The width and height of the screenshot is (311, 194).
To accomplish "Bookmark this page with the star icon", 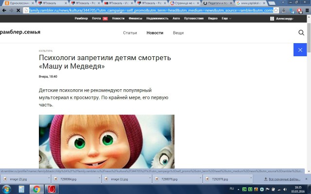I will pos(276,11).
